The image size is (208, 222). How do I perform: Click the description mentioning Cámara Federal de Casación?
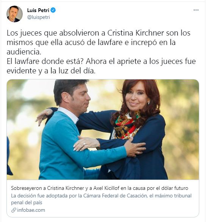click(x=101, y=199)
